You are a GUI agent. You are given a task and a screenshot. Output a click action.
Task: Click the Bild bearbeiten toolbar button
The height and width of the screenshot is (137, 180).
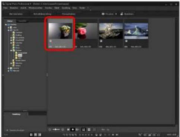coord(16,14)
